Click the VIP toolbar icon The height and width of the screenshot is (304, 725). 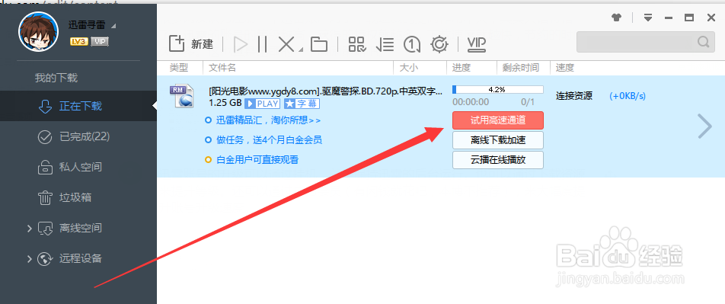coord(476,44)
